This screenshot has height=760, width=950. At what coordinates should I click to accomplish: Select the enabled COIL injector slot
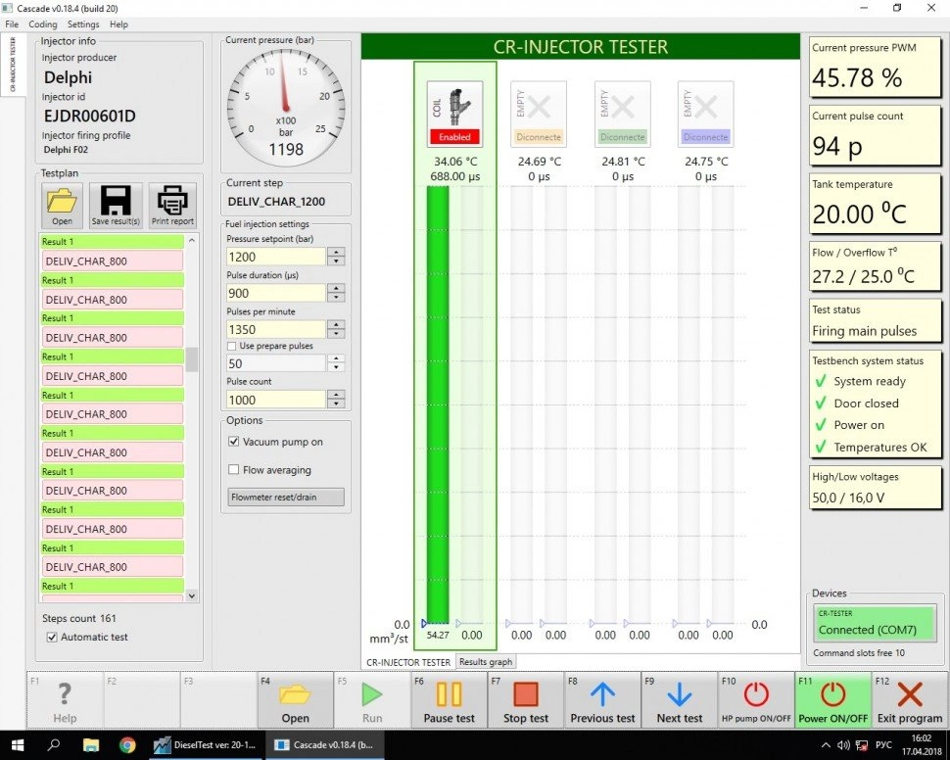pos(454,114)
